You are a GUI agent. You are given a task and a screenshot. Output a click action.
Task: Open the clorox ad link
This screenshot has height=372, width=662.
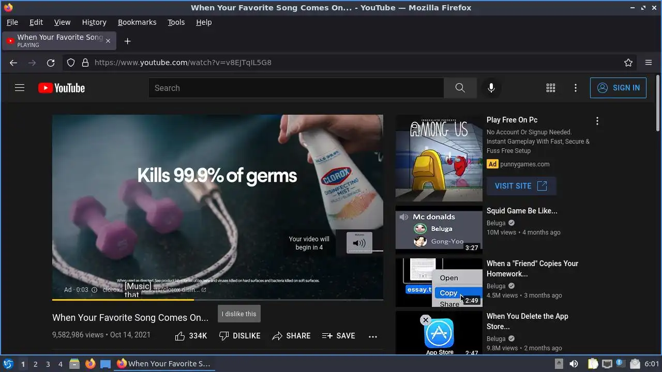154,290
